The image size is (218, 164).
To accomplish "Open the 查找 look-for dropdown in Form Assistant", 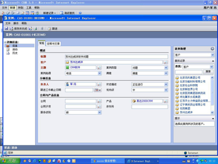I will click(x=211, y=67).
